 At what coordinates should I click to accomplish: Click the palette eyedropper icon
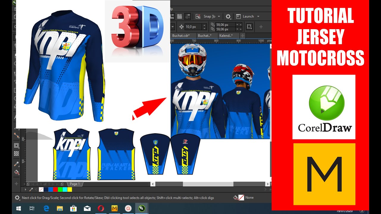coord(31,189)
